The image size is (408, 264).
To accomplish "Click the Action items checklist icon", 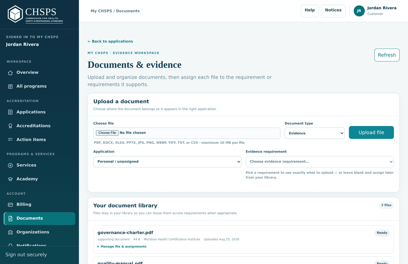I will tap(10, 140).
